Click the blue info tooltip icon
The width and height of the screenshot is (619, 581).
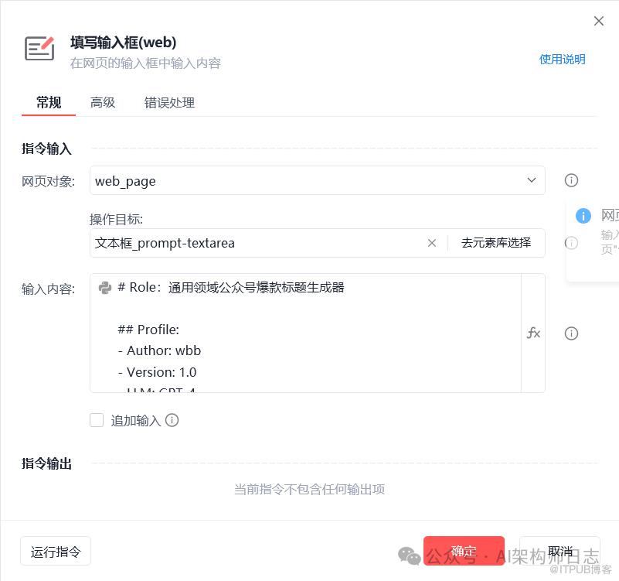583,216
